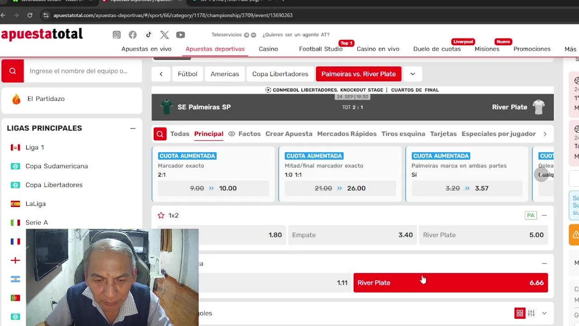The height and width of the screenshot is (326, 579).
Task: Open site info icon in address bar
Action: pos(46,15)
